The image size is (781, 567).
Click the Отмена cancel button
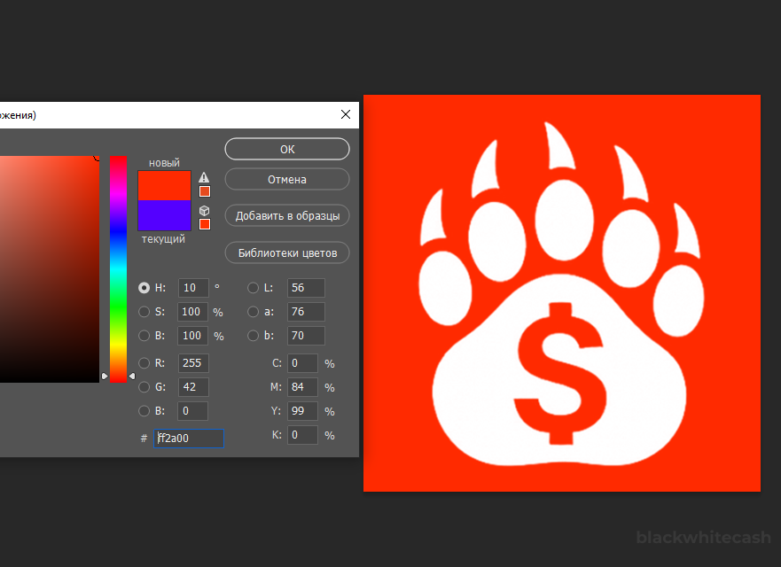287,180
